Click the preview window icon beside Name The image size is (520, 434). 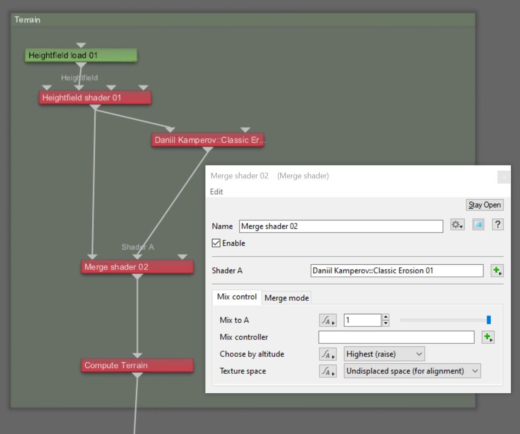pyautogui.click(x=478, y=225)
